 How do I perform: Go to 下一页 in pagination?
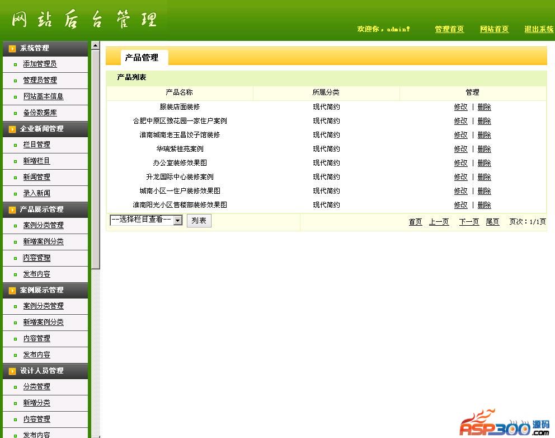pos(469,222)
